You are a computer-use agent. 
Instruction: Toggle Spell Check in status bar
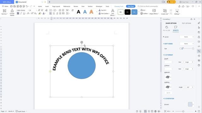point(21,111)
